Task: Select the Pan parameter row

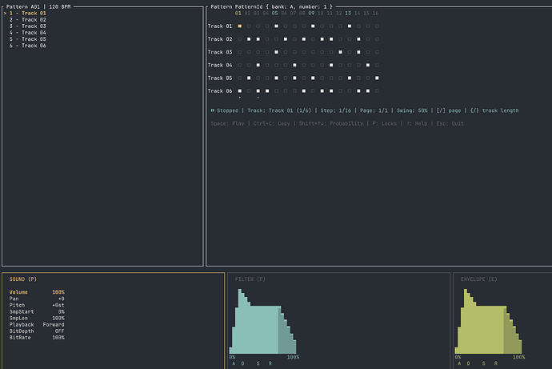Action: 37,299
